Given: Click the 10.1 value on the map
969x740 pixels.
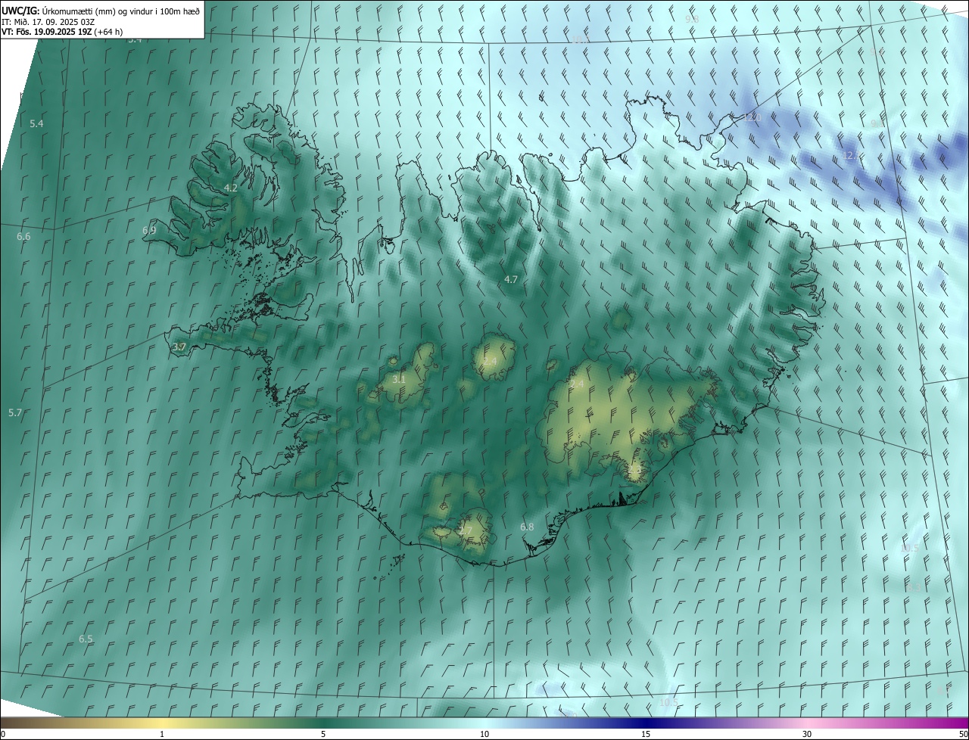Looking at the screenshot, I should coord(581,40).
